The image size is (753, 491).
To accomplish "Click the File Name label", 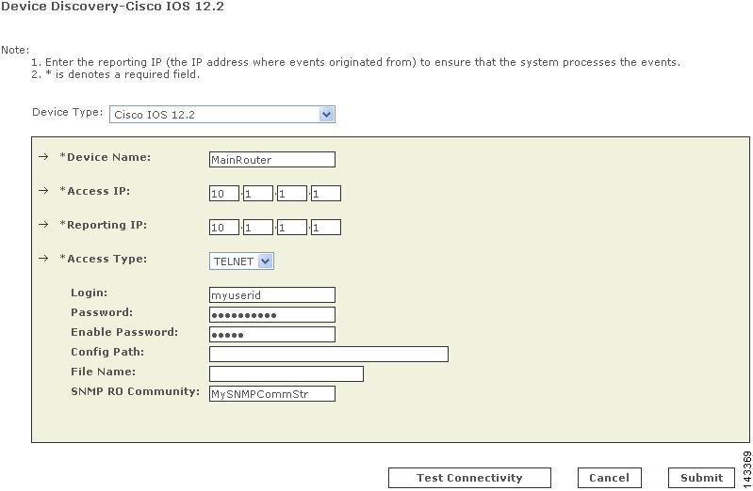I will (103, 372).
